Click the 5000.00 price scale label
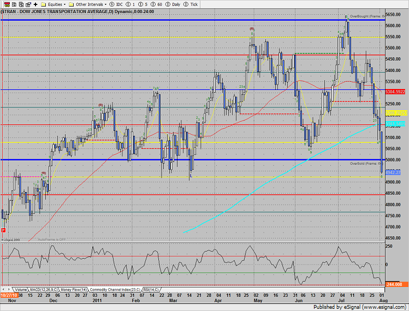The height and width of the screenshot is (311, 409). pyautogui.click(x=393, y=160)
